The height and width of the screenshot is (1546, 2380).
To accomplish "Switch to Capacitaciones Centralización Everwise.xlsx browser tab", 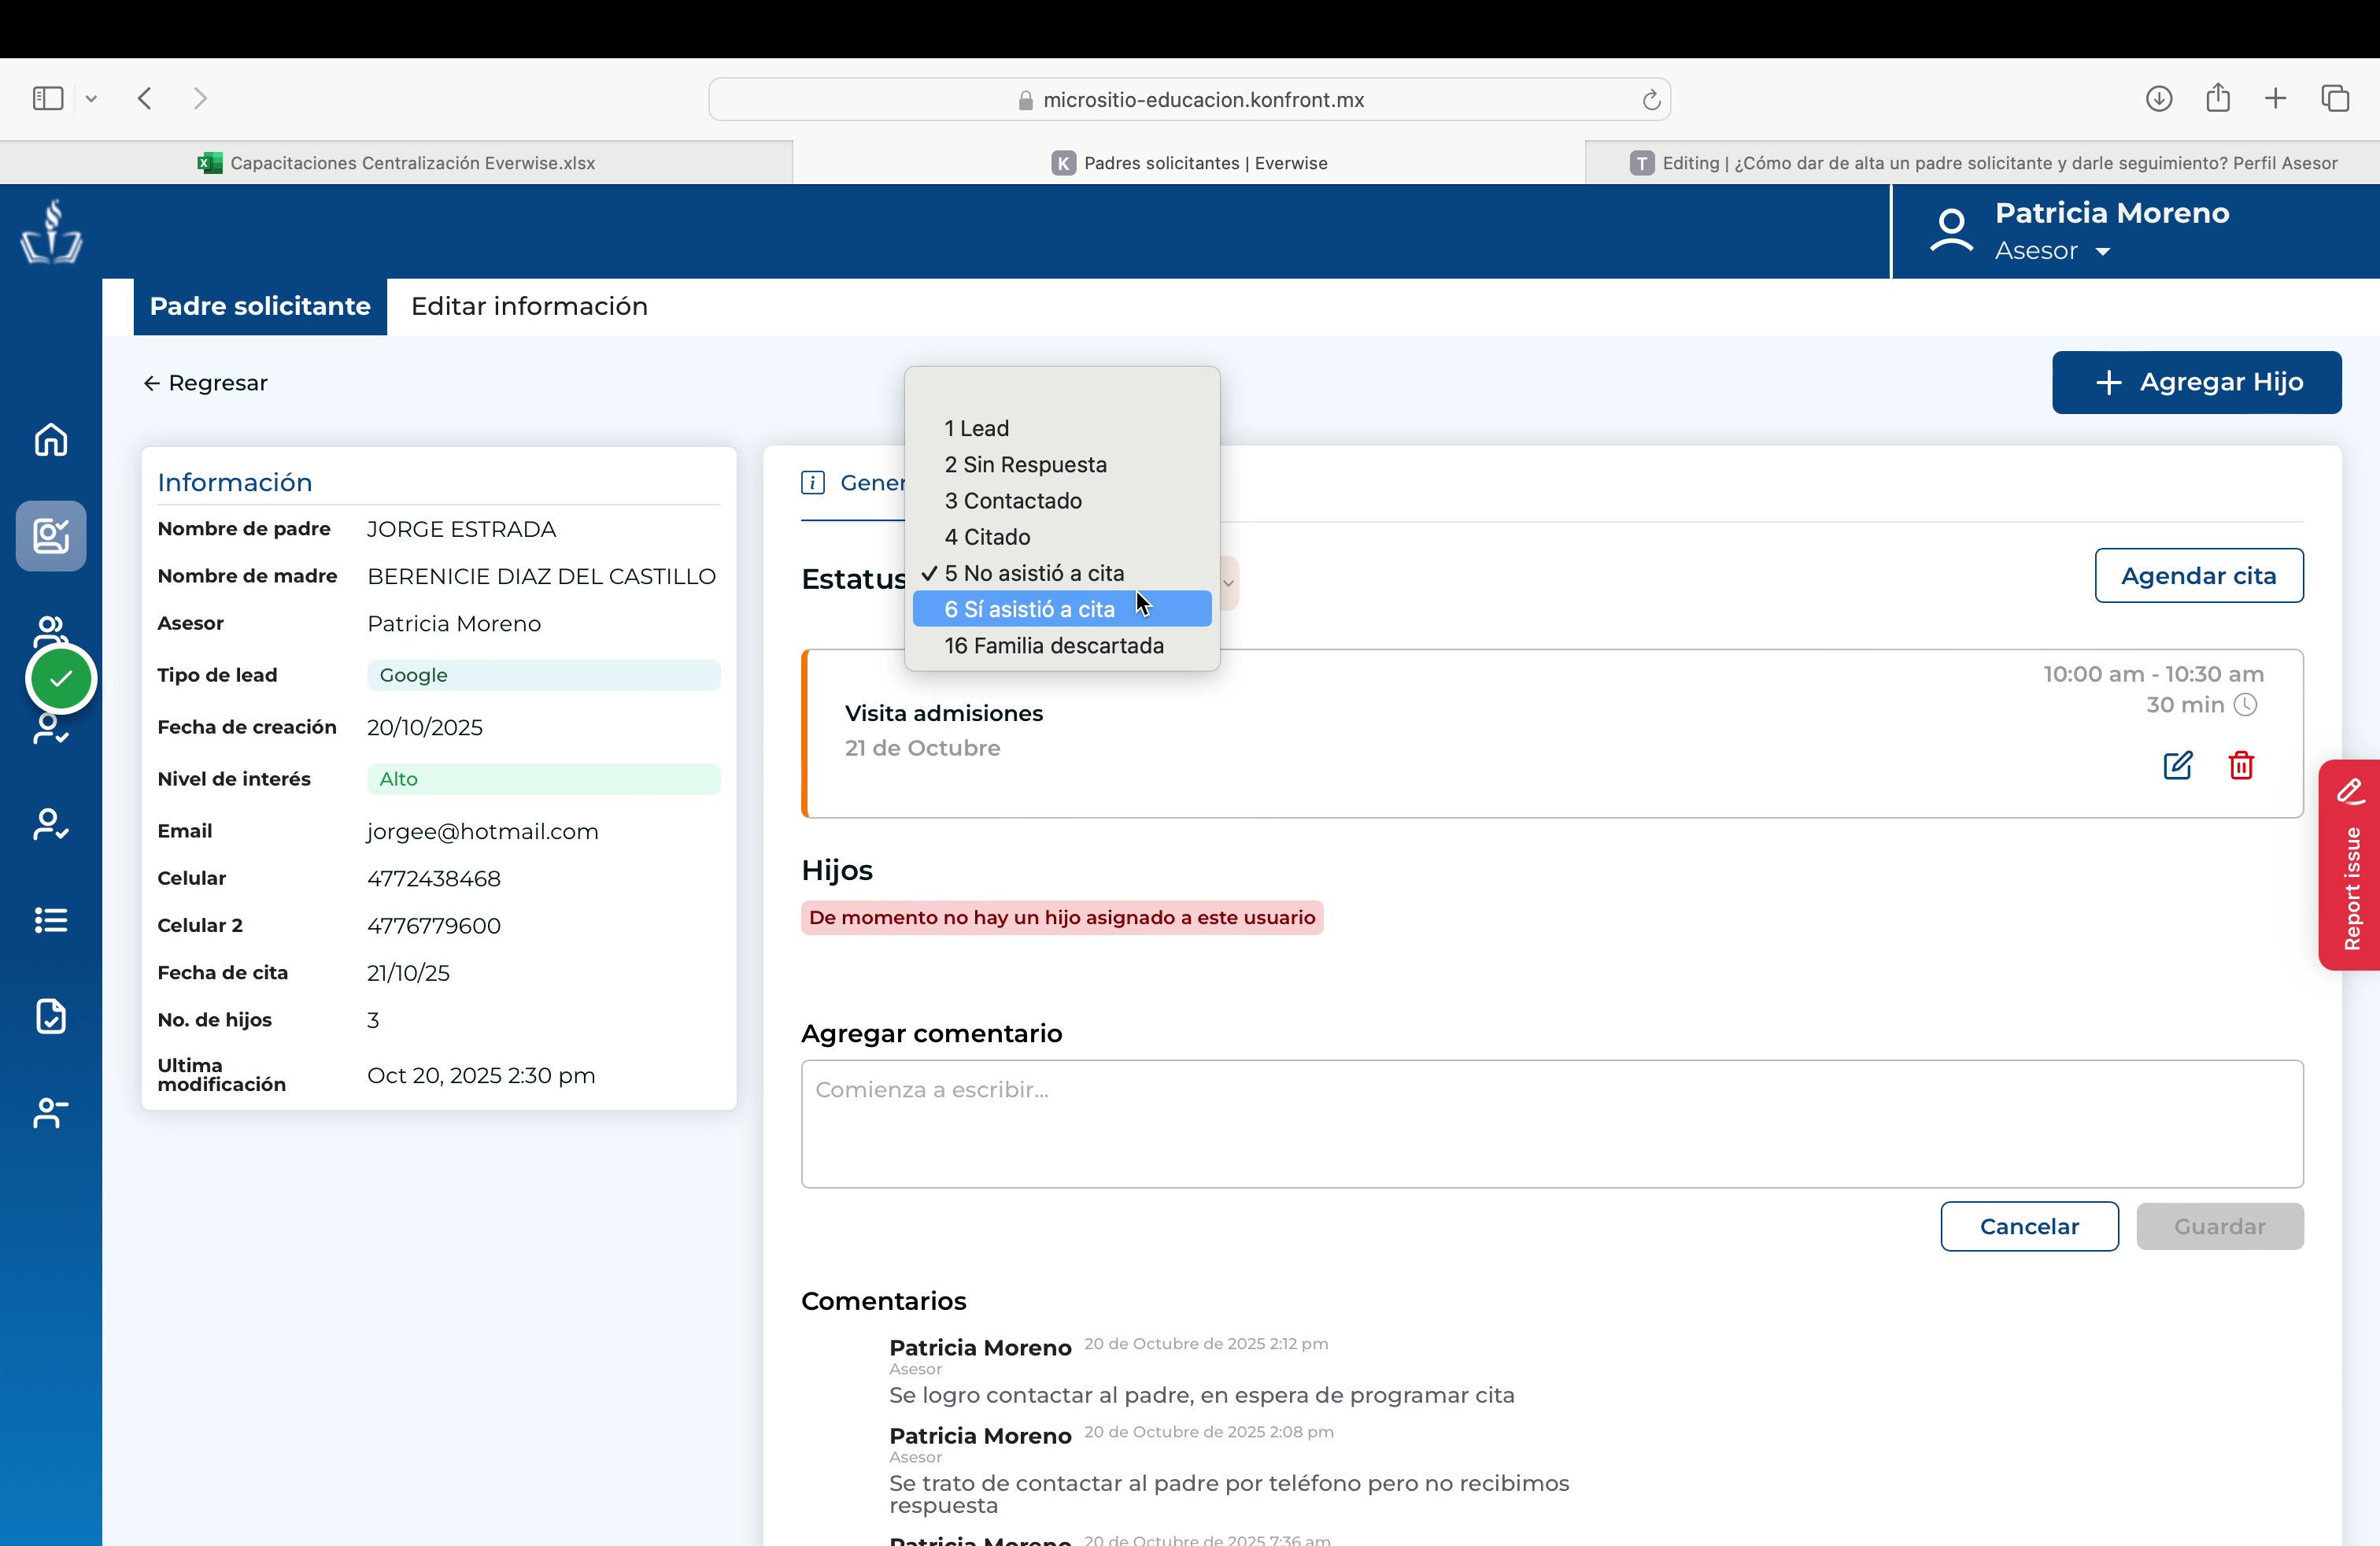I will pos(396,163).
